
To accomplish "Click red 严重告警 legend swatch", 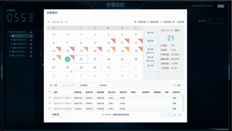I will pos(135,22).
